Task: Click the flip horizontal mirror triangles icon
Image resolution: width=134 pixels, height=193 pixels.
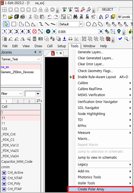Action: (23, 39)
